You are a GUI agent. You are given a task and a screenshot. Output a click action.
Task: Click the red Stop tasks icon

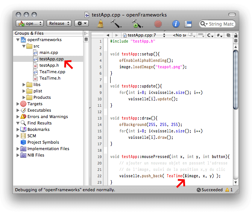[x=158, y=24]
